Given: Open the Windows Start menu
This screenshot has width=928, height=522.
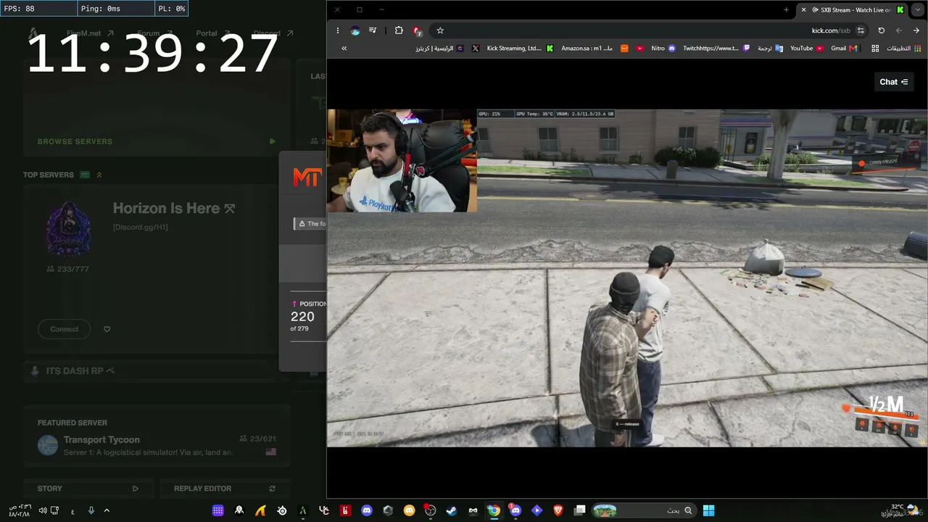Looking at the screenshot, I should [708, 510].
